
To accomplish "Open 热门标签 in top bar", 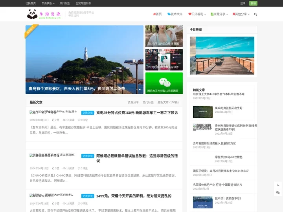I will (64, 3).
